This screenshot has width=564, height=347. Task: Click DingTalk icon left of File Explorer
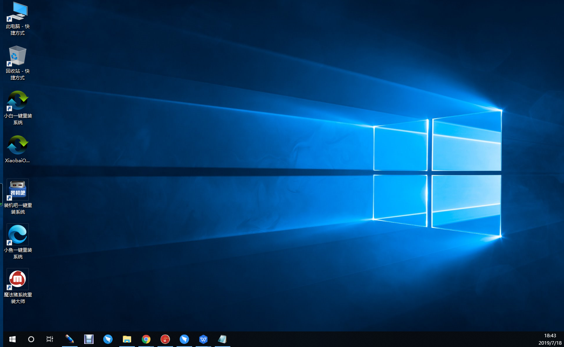(108, 339)
